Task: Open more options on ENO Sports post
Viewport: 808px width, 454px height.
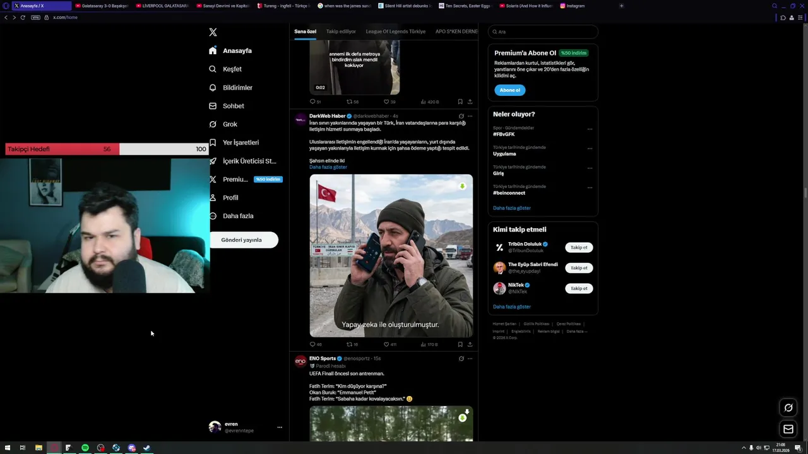Action: pyautogui.click(x=470, y=358)
